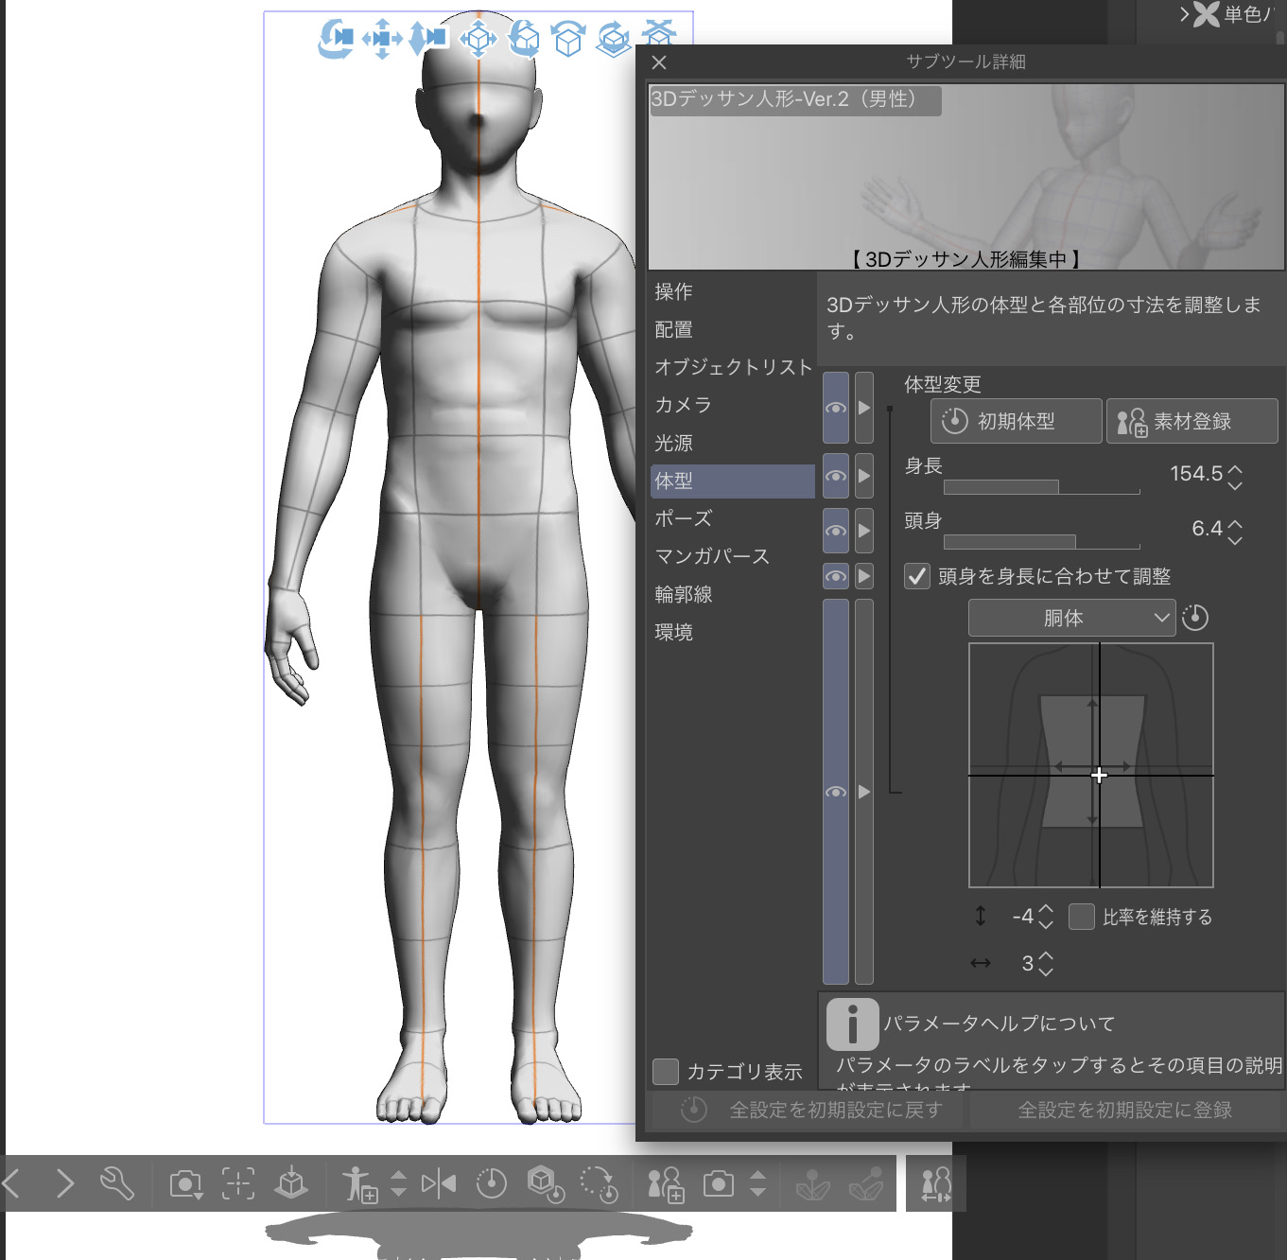Open pose scanner up-down arrows in launcher

point(758,1183)
